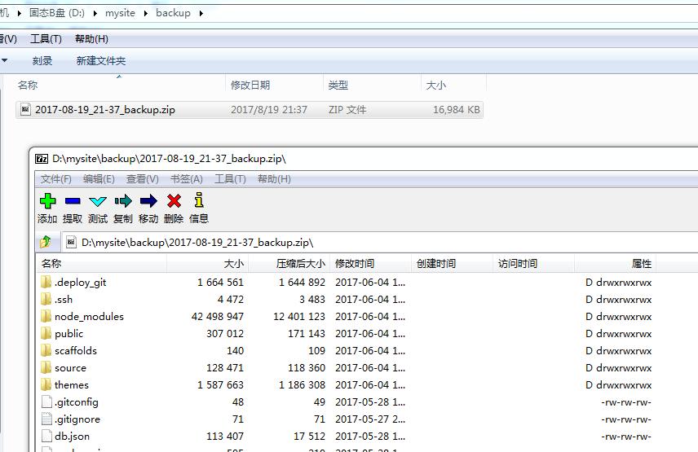
Task: Open the 7-Zip 工具(T) menu
Action: coord(230,179)
